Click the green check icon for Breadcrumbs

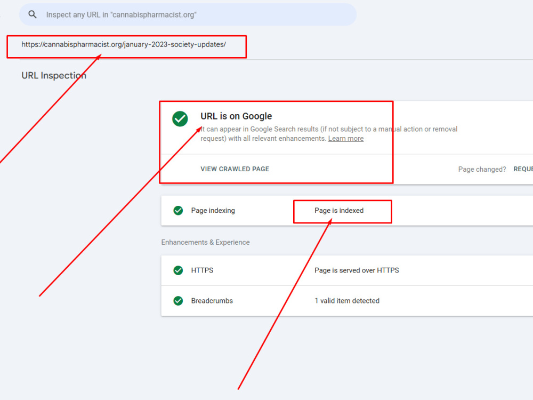tap(178, 301)
